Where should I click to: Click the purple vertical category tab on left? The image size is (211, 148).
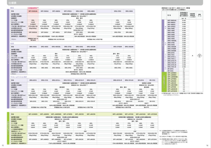tap(4, 56)
